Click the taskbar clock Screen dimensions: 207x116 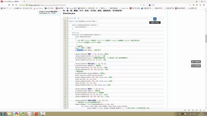click(202, 114)
